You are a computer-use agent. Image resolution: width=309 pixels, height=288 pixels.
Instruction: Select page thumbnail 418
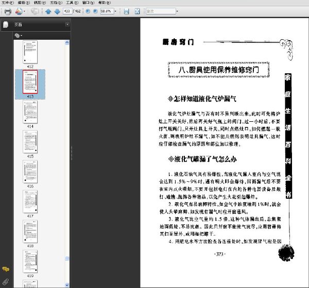(x=30, y=231)
